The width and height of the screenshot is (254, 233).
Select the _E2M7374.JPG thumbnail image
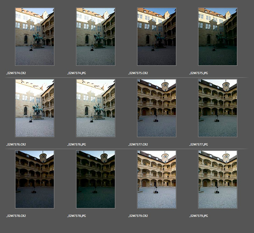pos(96,37)
